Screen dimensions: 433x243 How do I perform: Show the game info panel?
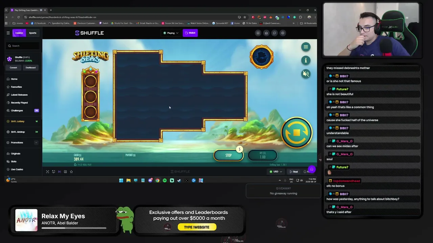tap(306, 60)
